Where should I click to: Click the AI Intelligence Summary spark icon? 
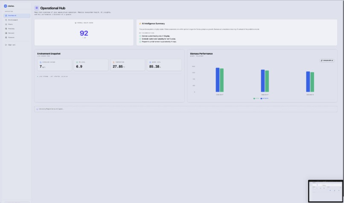(x=140, y=23)
